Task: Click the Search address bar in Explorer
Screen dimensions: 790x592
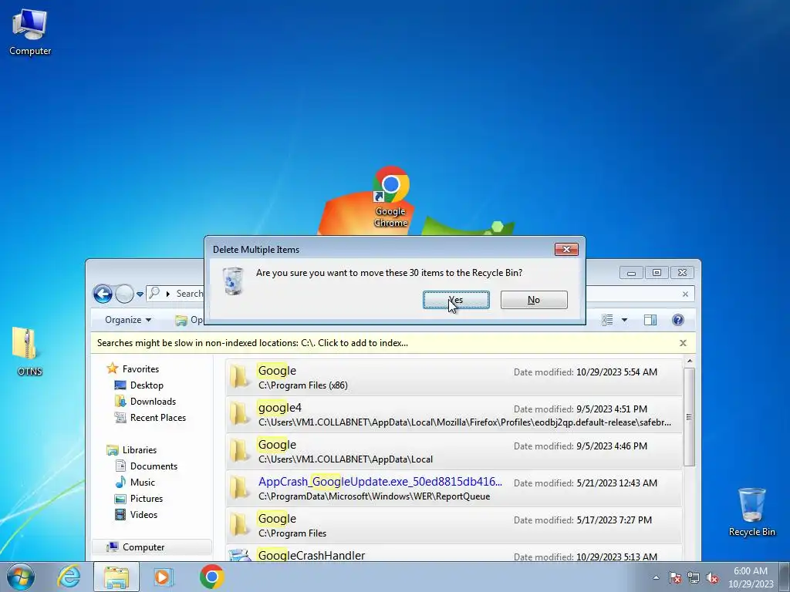Action: 175,294
